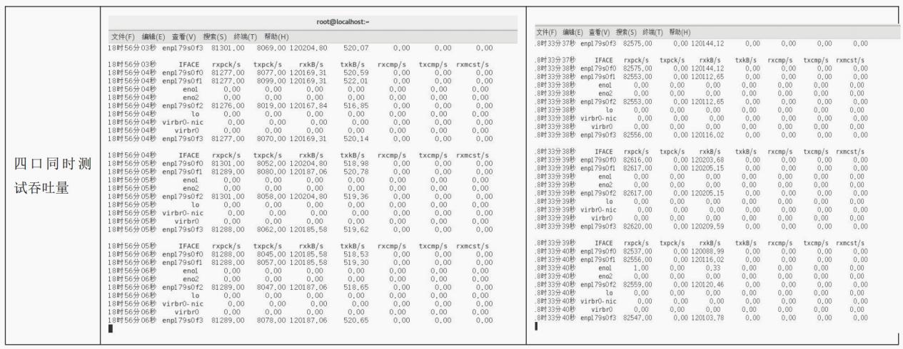Screen dimensions: 903x349
Task: Open the 帮助(H) menu in left terminal
Action: tap(276, 36)
